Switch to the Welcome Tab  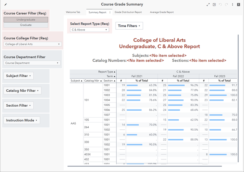tap(73, 12)
